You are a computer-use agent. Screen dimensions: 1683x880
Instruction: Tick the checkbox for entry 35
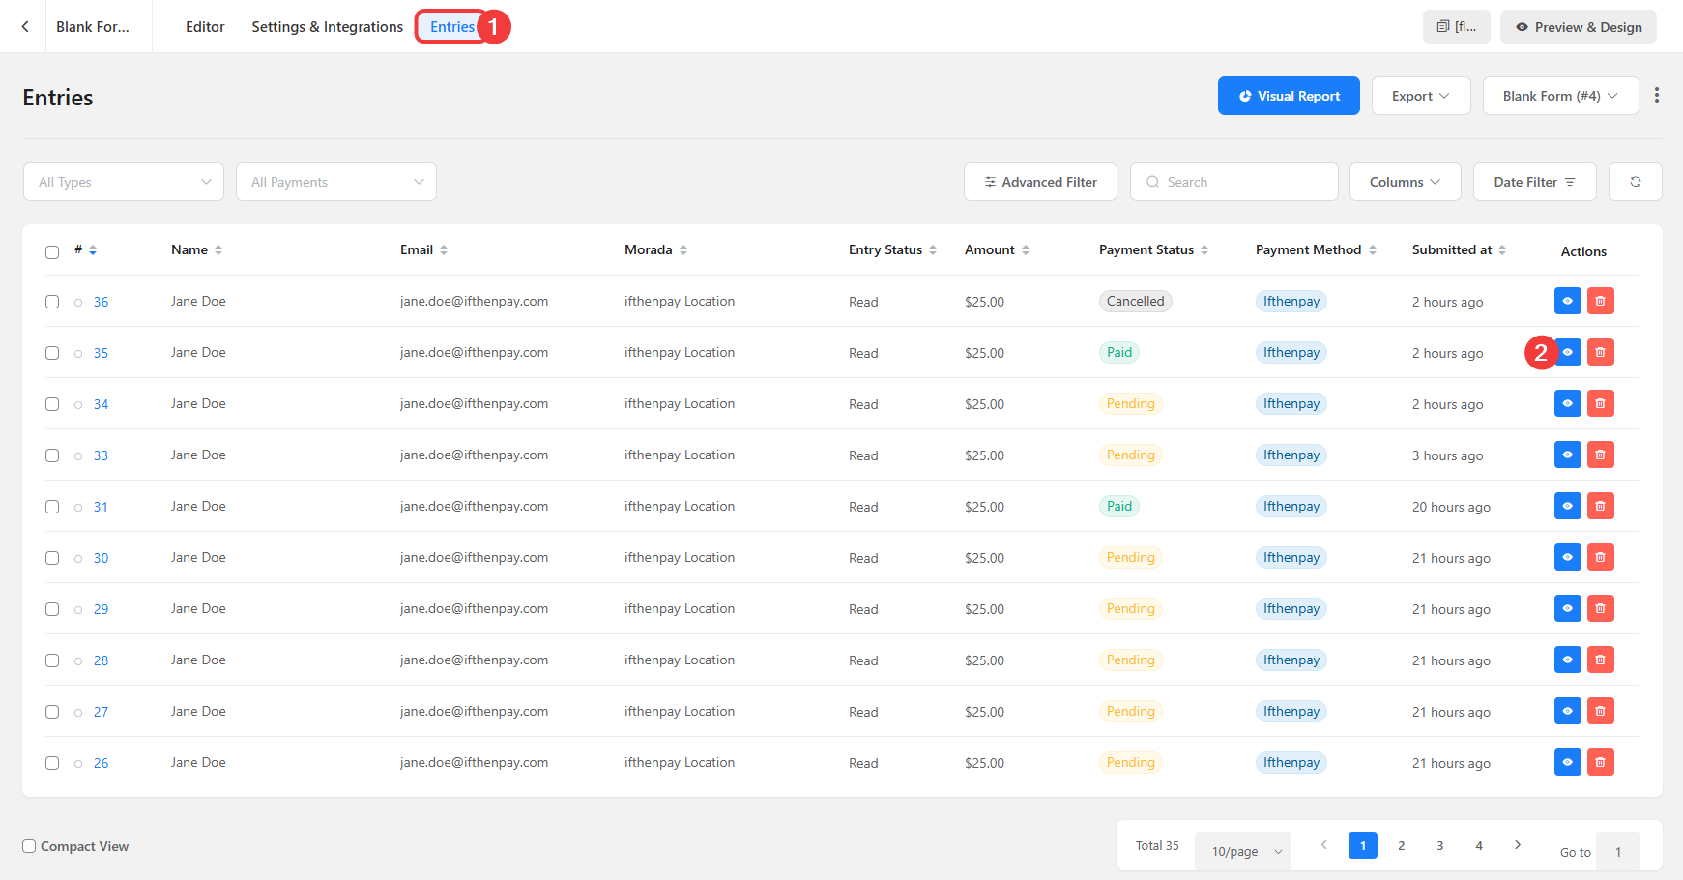(x=52, y=353)
